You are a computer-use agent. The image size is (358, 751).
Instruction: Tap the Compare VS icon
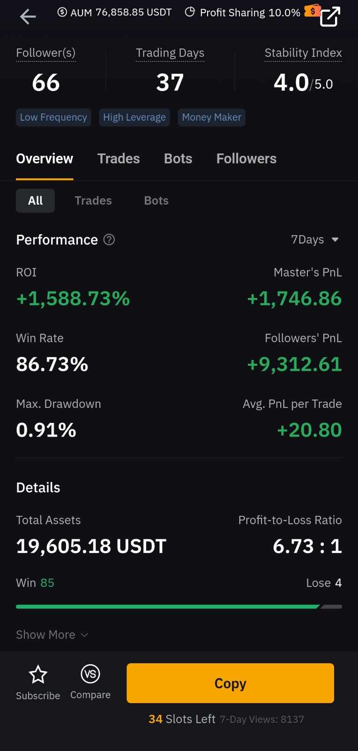[x=90, y=674]
